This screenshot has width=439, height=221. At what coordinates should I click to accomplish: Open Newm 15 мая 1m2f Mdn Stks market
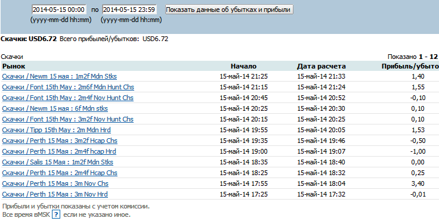60,76
